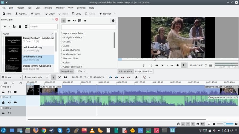
Task: Select the dedoimedo-3.png clip in Project Bin
Action: [x=32, y=47]
